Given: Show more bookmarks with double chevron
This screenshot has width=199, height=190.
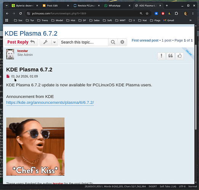Looking at the screenshot, I should [x=190, y=20].
